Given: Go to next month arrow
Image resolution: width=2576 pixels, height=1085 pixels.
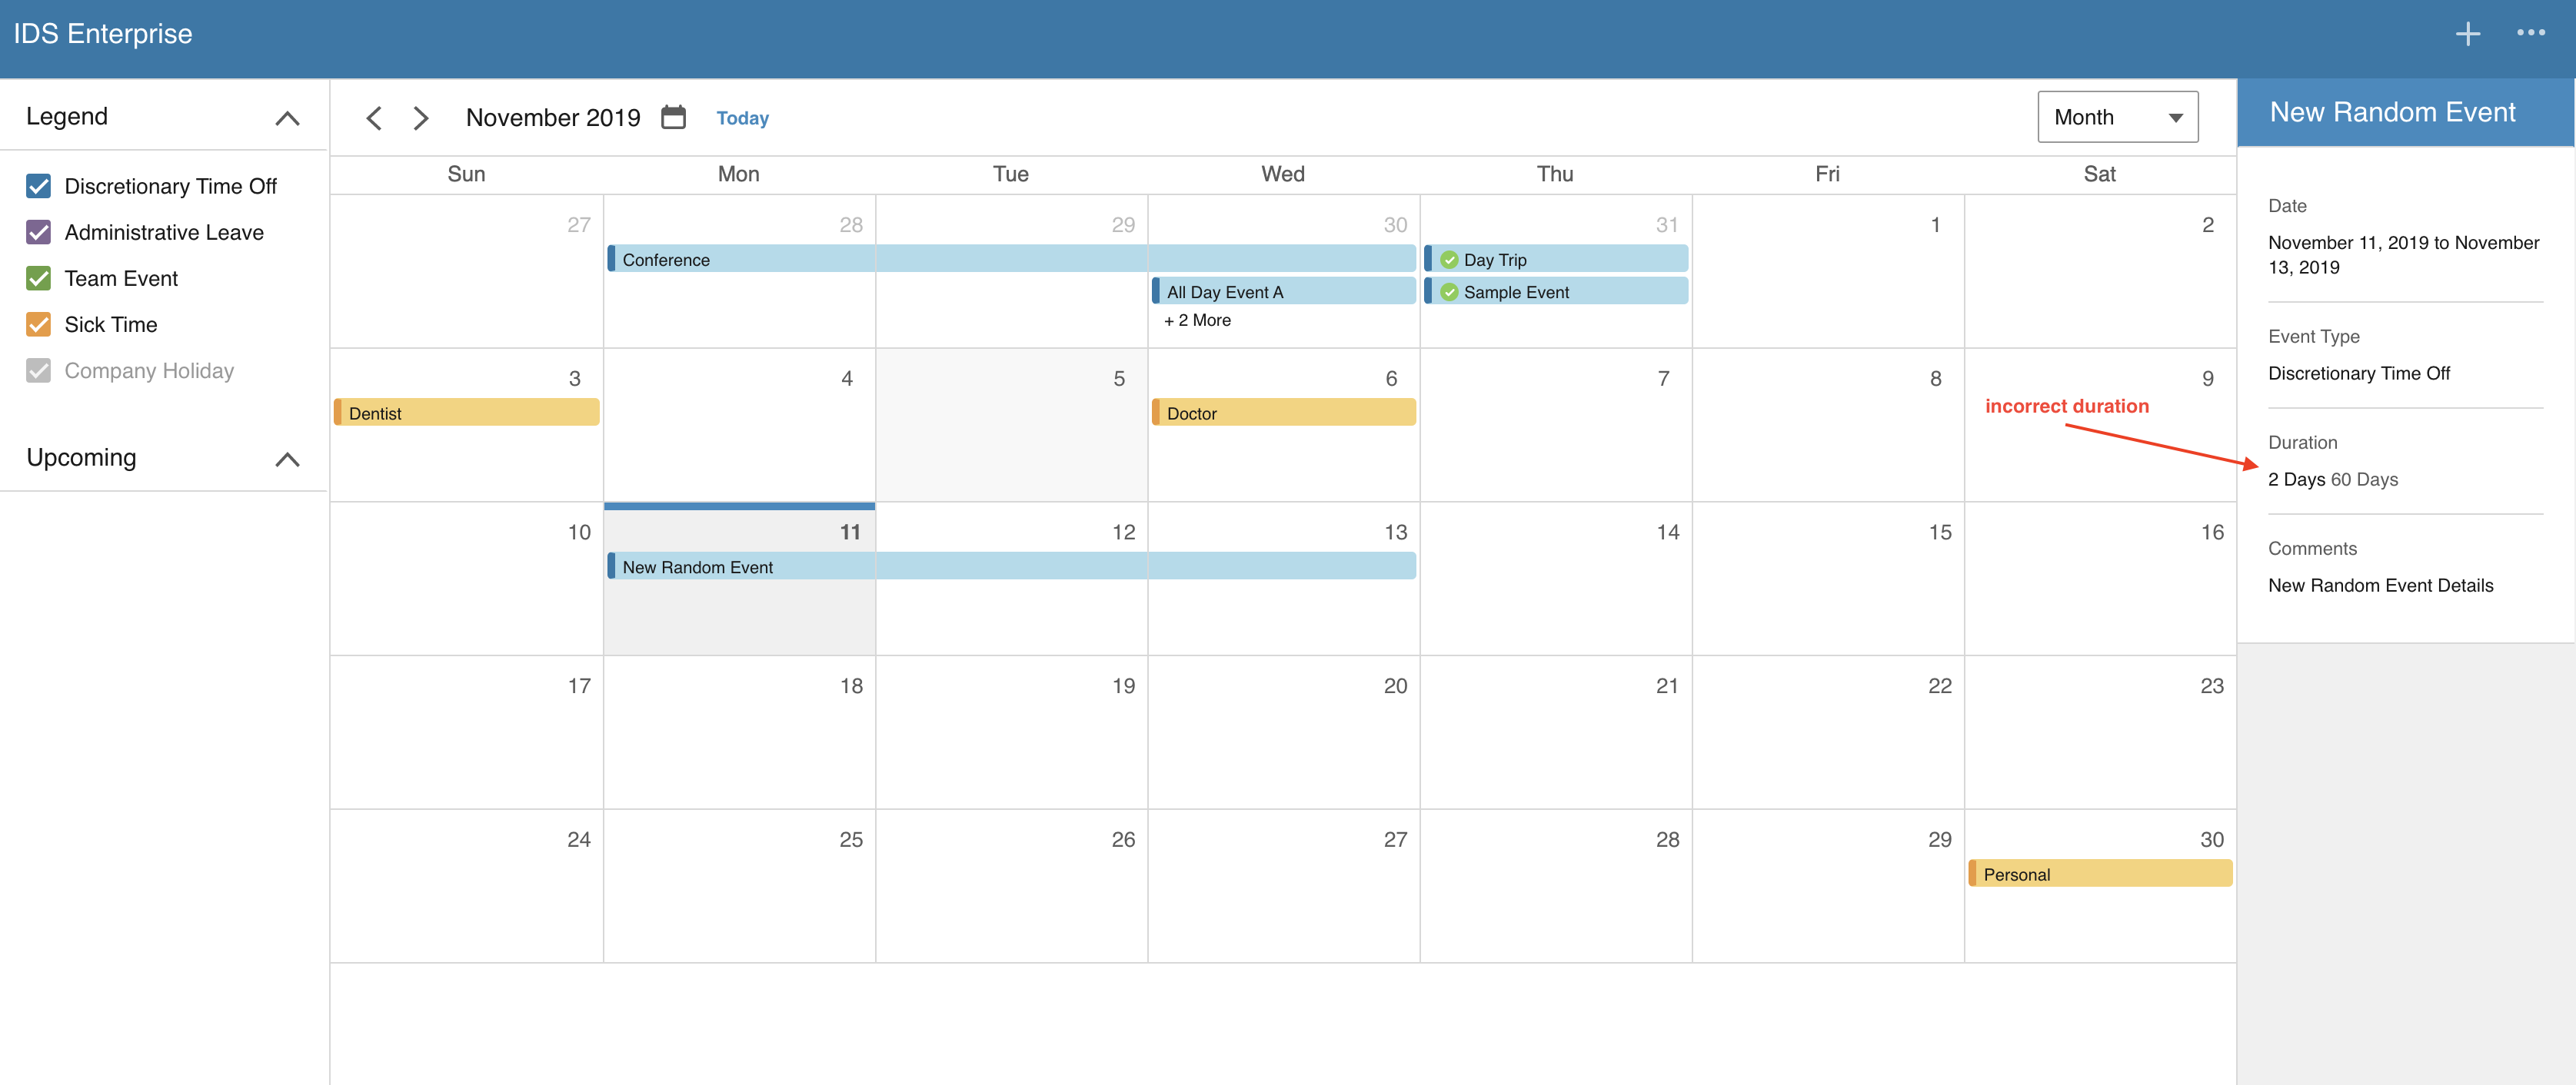Looking at the screenshot, I should (x=421, y=118).
